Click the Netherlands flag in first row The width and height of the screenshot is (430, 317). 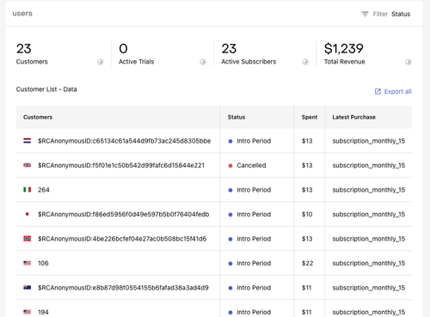point(28,141)
